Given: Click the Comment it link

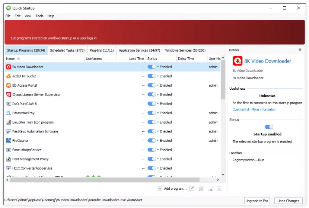Looking at the screenshot, I should (240, 109).
